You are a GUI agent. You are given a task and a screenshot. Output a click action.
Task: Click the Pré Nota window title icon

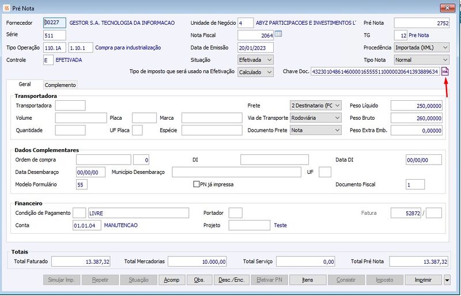(x=6, y=8)
